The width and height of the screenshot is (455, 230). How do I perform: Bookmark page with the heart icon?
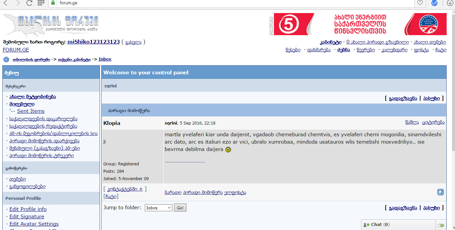click(x=419, y=3)
